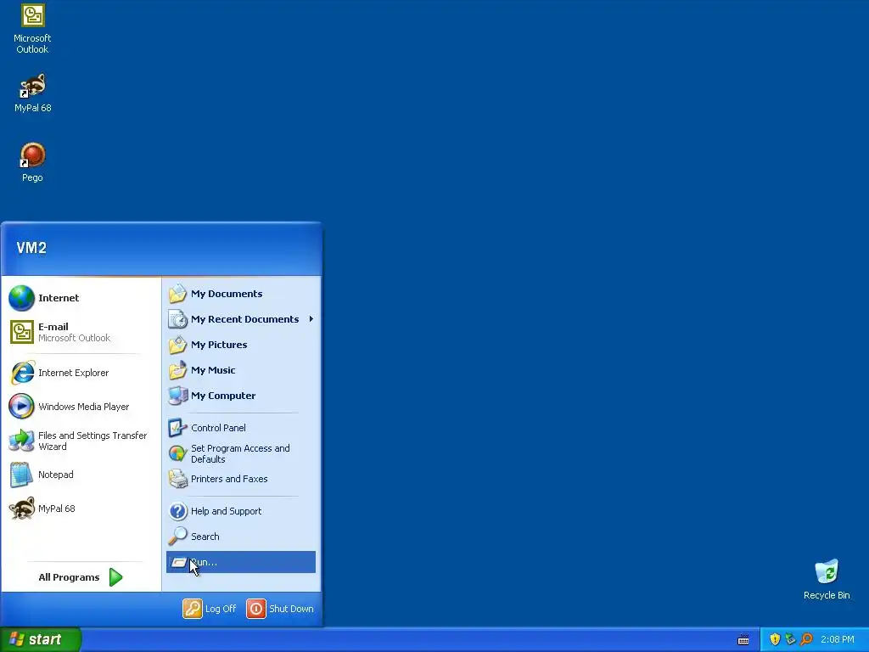This screenshot has width=869, height=652.
Task: Click the My Music folder icon
Action: click(x=178, y=370)
